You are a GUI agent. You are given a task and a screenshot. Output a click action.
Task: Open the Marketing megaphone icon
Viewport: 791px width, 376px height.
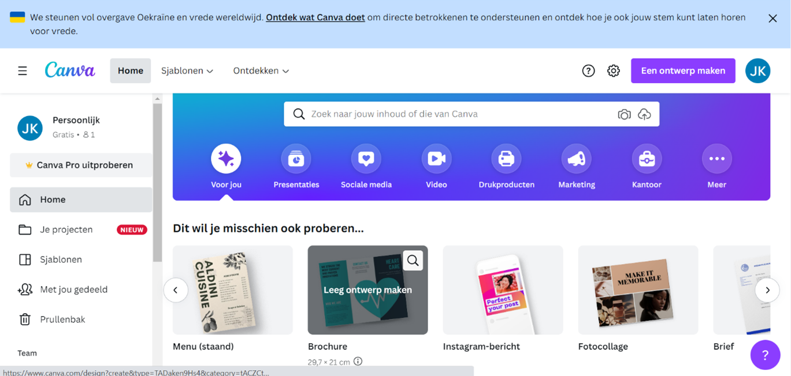pos(576,158)
